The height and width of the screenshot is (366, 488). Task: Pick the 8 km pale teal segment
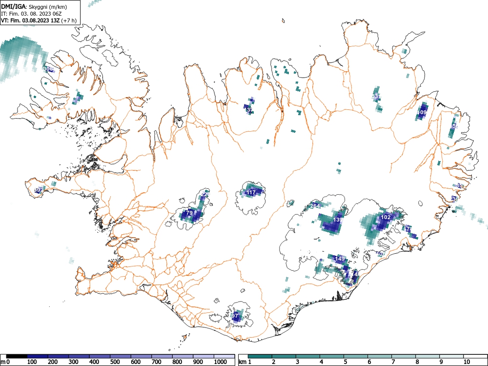(x=427, y=356)
